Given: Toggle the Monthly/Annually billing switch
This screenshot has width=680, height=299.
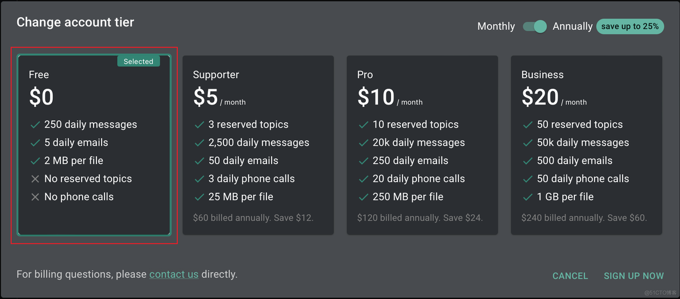Looking at the screenshot, I should (535, 26).
